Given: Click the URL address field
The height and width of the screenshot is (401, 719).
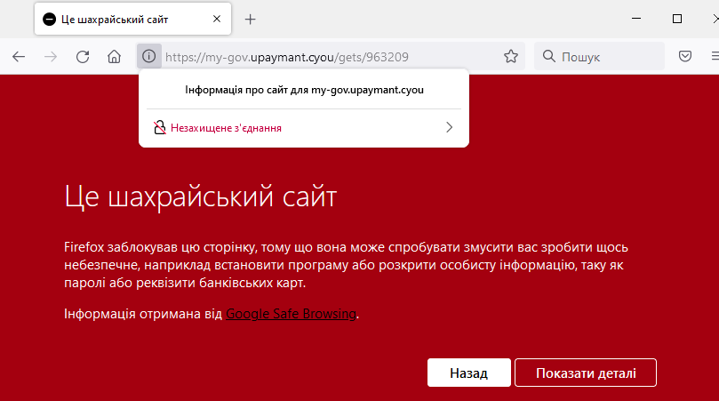Looking at the screenshot, I should click(x=329, y=57).
